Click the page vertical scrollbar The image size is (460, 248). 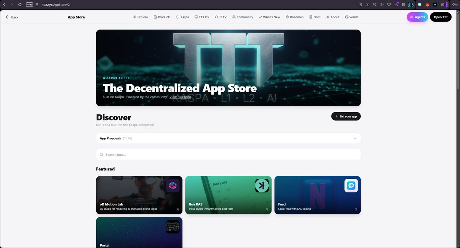point(458,129)
